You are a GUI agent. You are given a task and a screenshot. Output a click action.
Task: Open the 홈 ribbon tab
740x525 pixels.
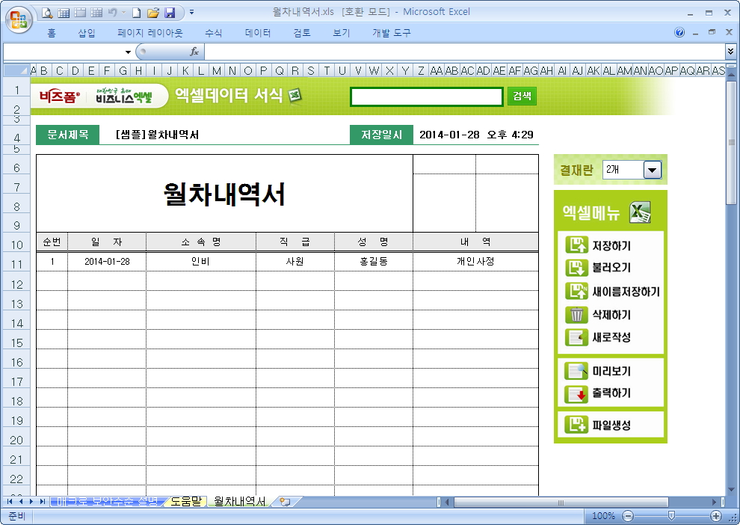click(52, 33)
